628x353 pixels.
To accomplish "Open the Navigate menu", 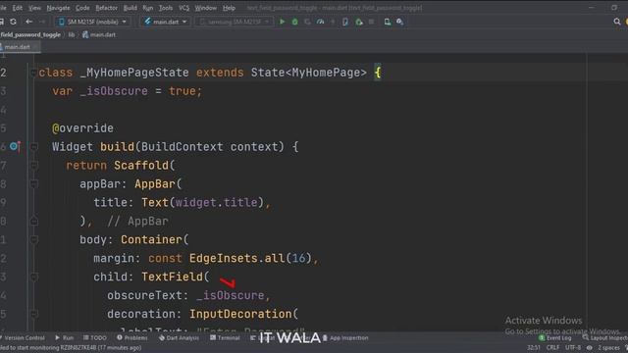I will pos(58,8).
